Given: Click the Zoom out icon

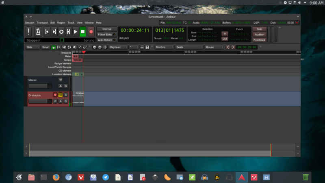Looking at the screenshot, I should pyautogui.click(x=95, y=47).
